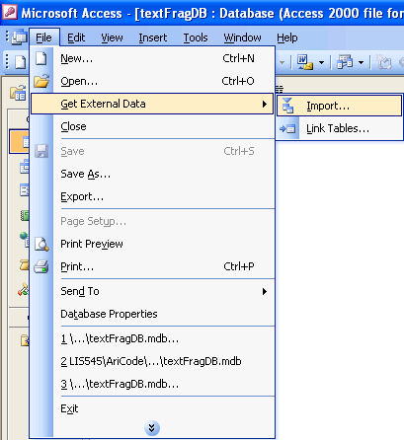Select Save As... menu entry
The image size is (404, 440).
86,174
